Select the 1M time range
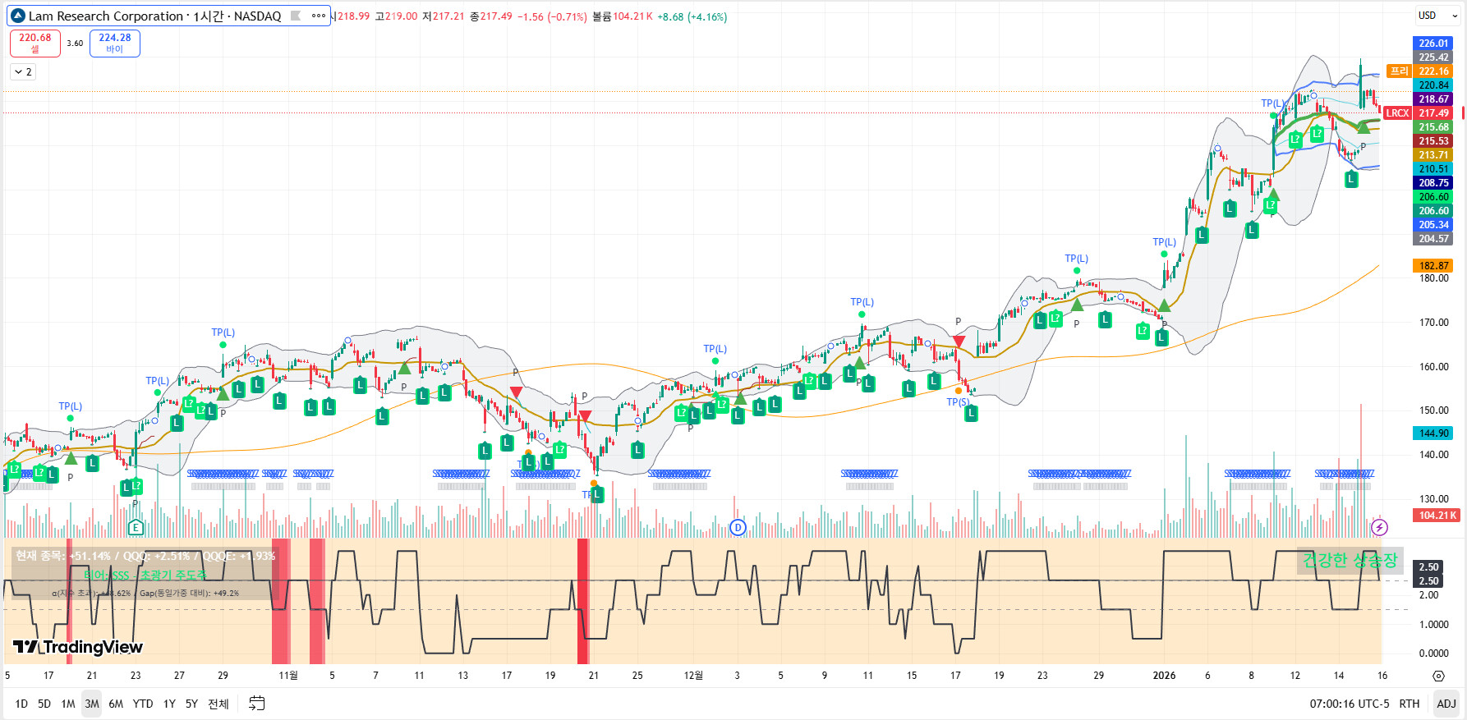This screenshot has height=720, width=1467. 68,704
